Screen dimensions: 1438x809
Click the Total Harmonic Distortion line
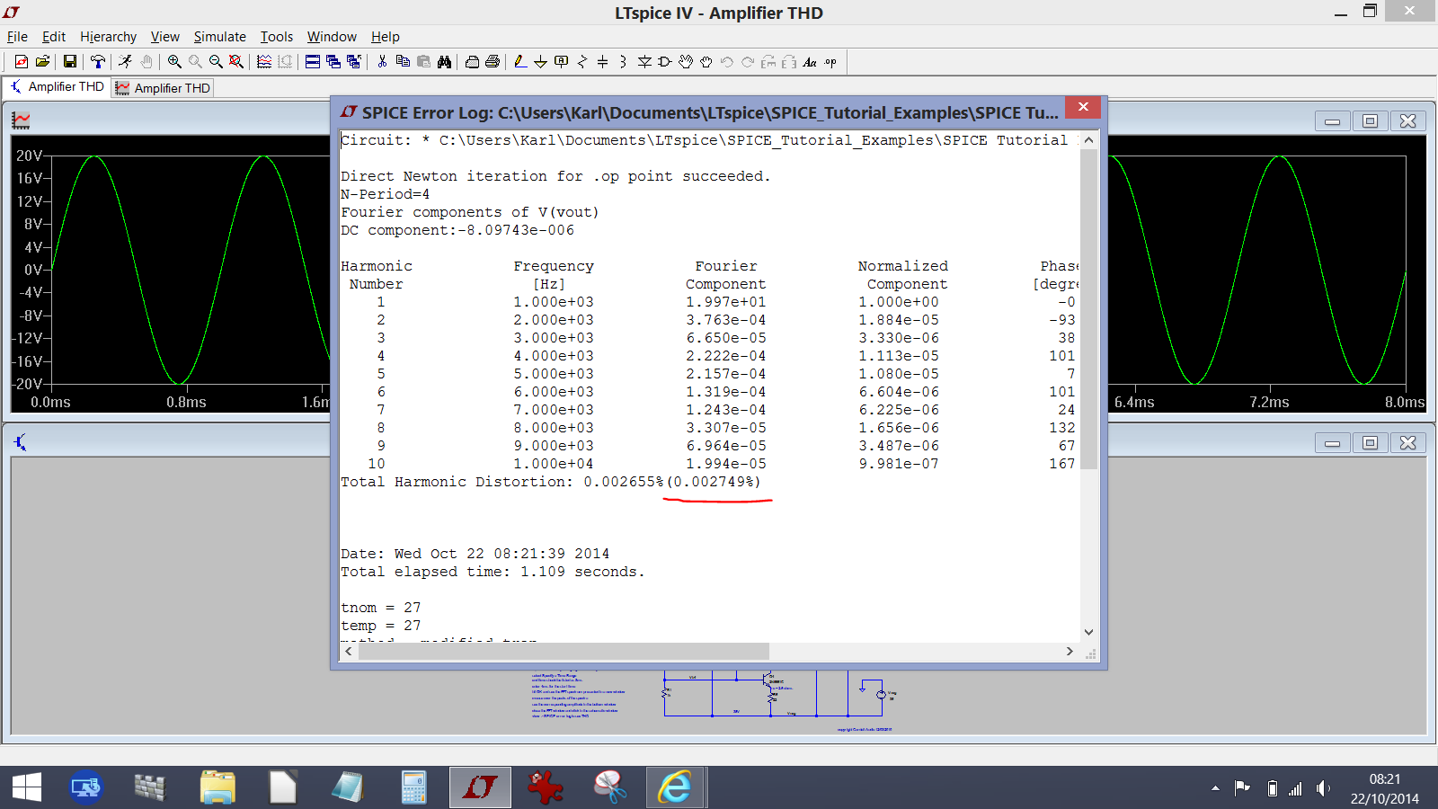click(550, 482)
